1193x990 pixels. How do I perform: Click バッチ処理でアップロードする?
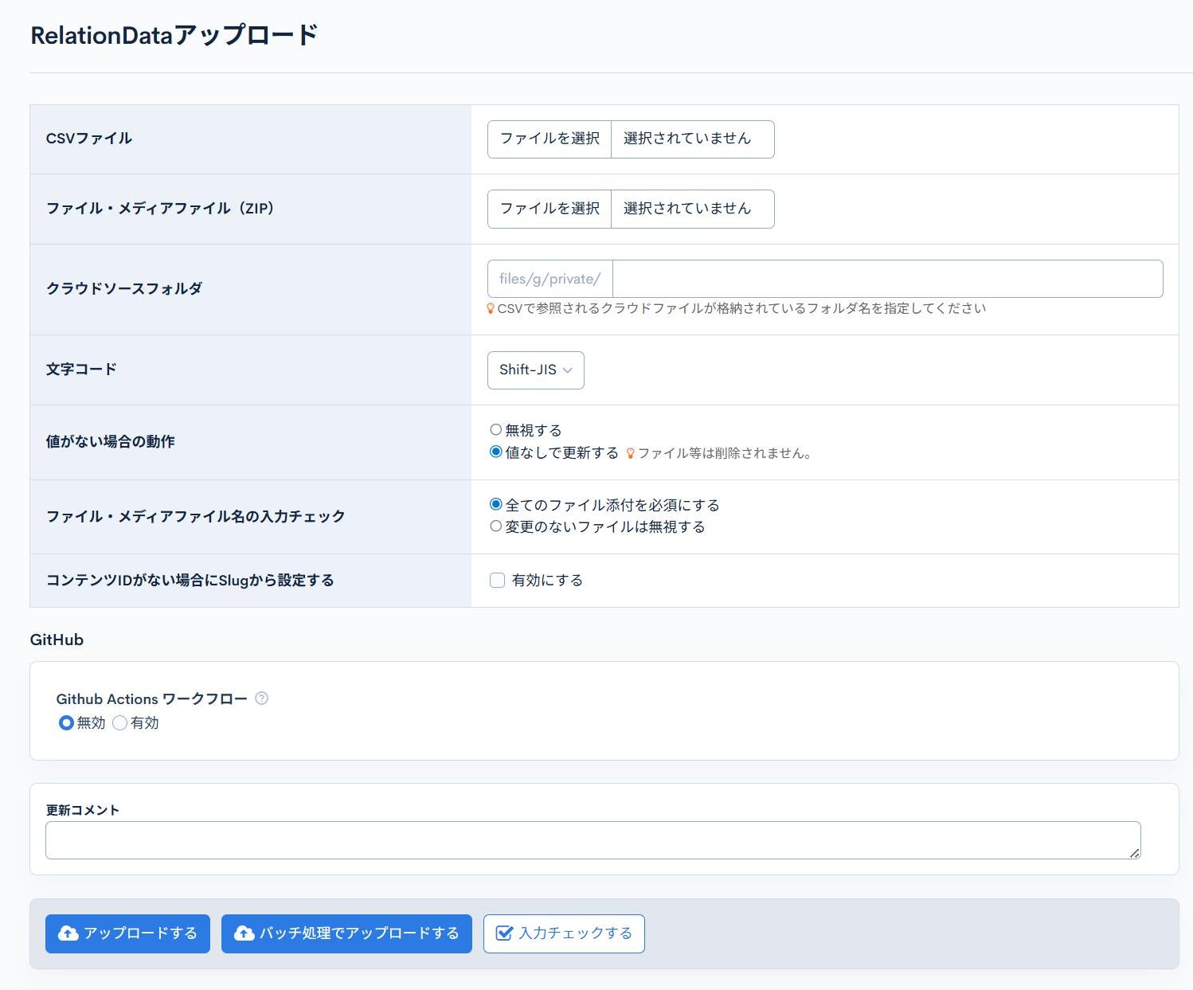click(x=346, y=933)
